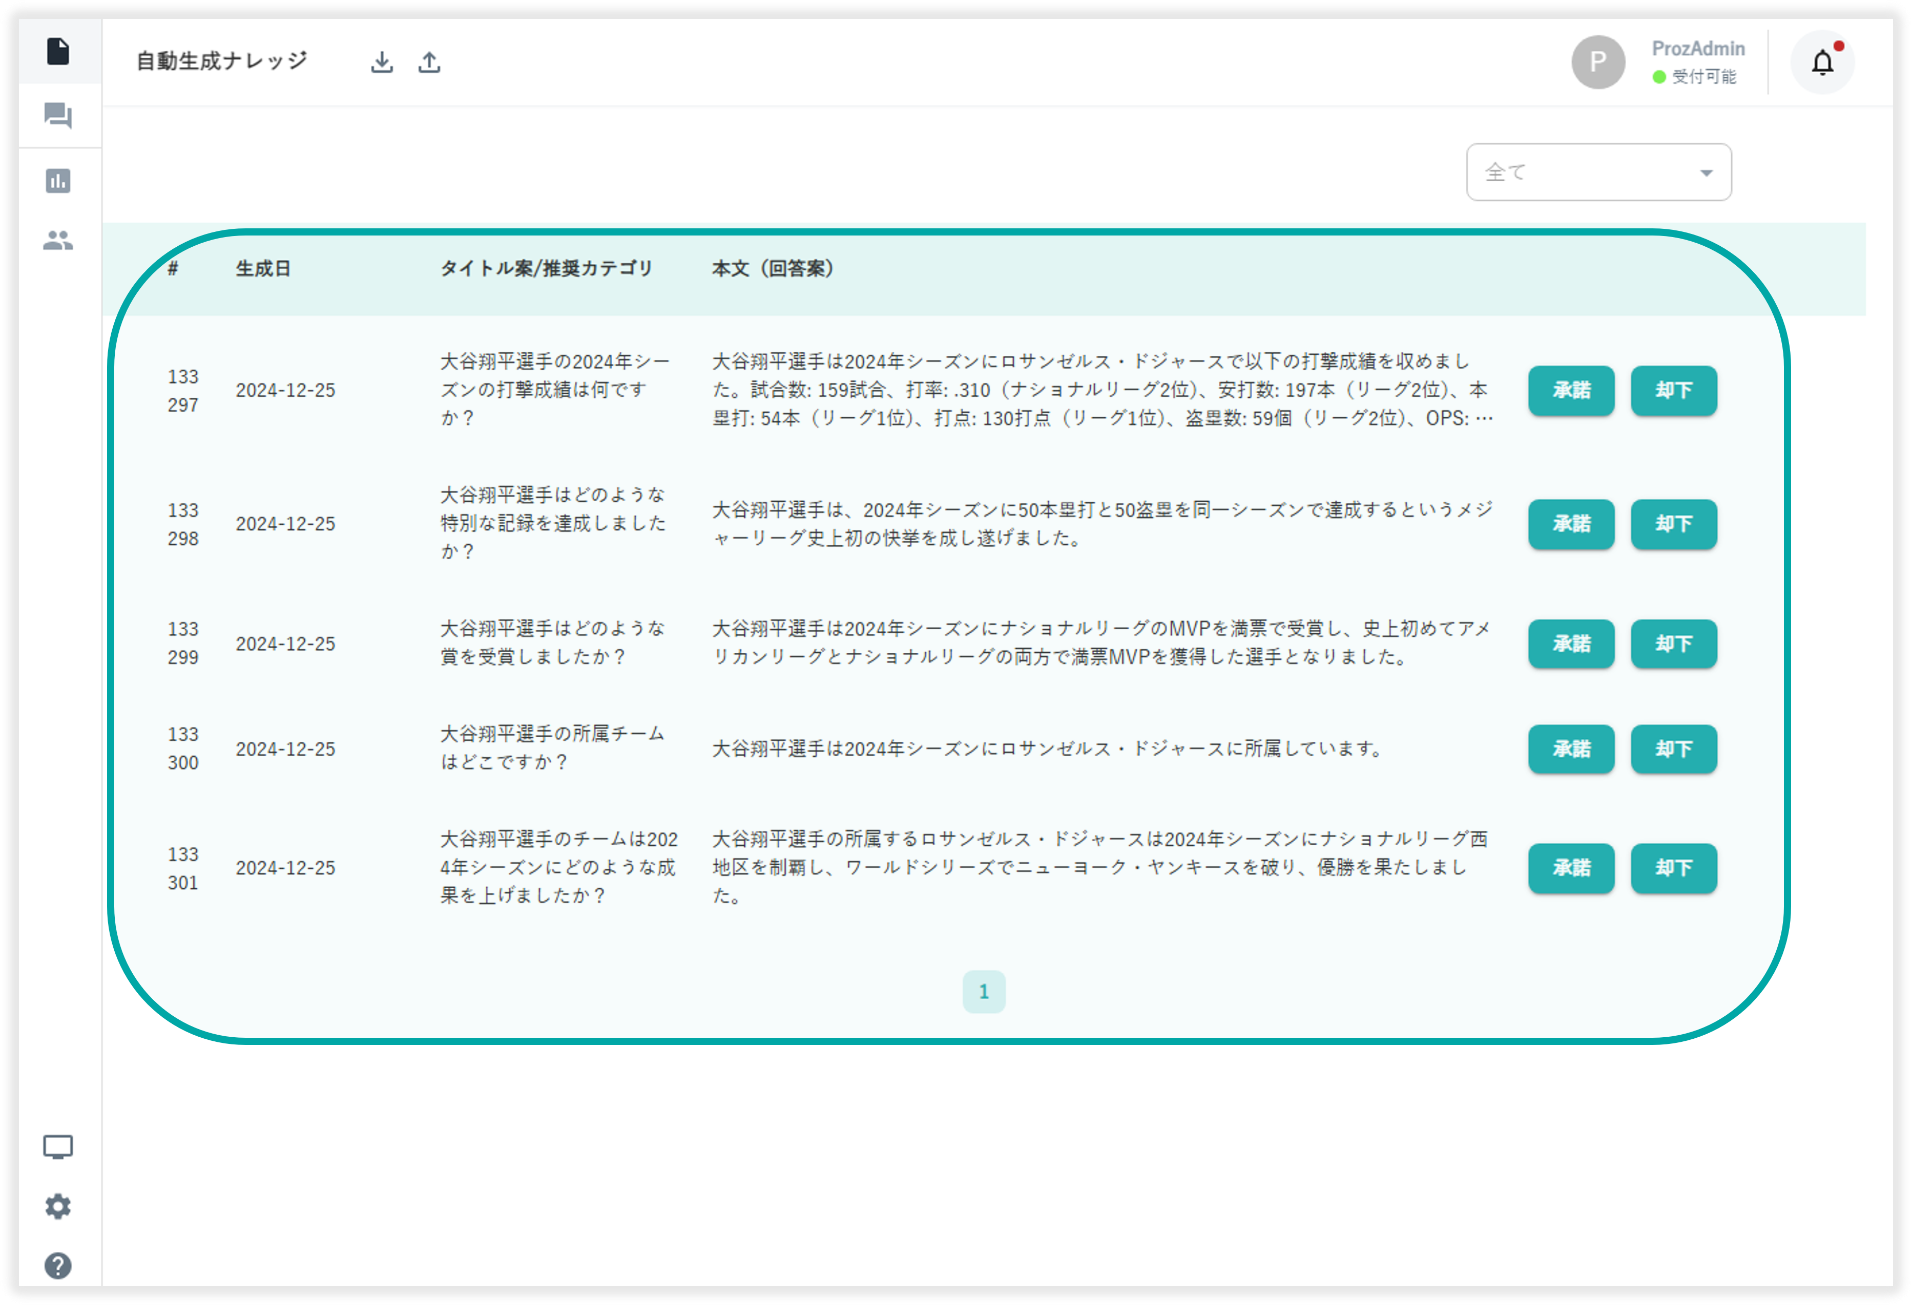Approve row 133298 with 承諾

click(1571, 524)
